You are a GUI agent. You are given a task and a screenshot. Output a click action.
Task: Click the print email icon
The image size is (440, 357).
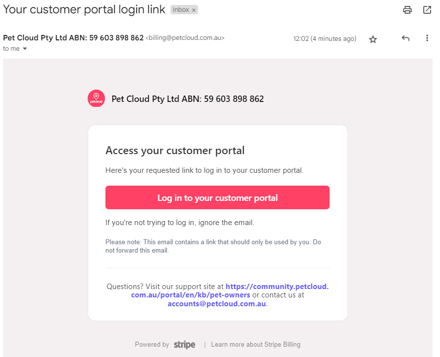click(x=407, y=10)
